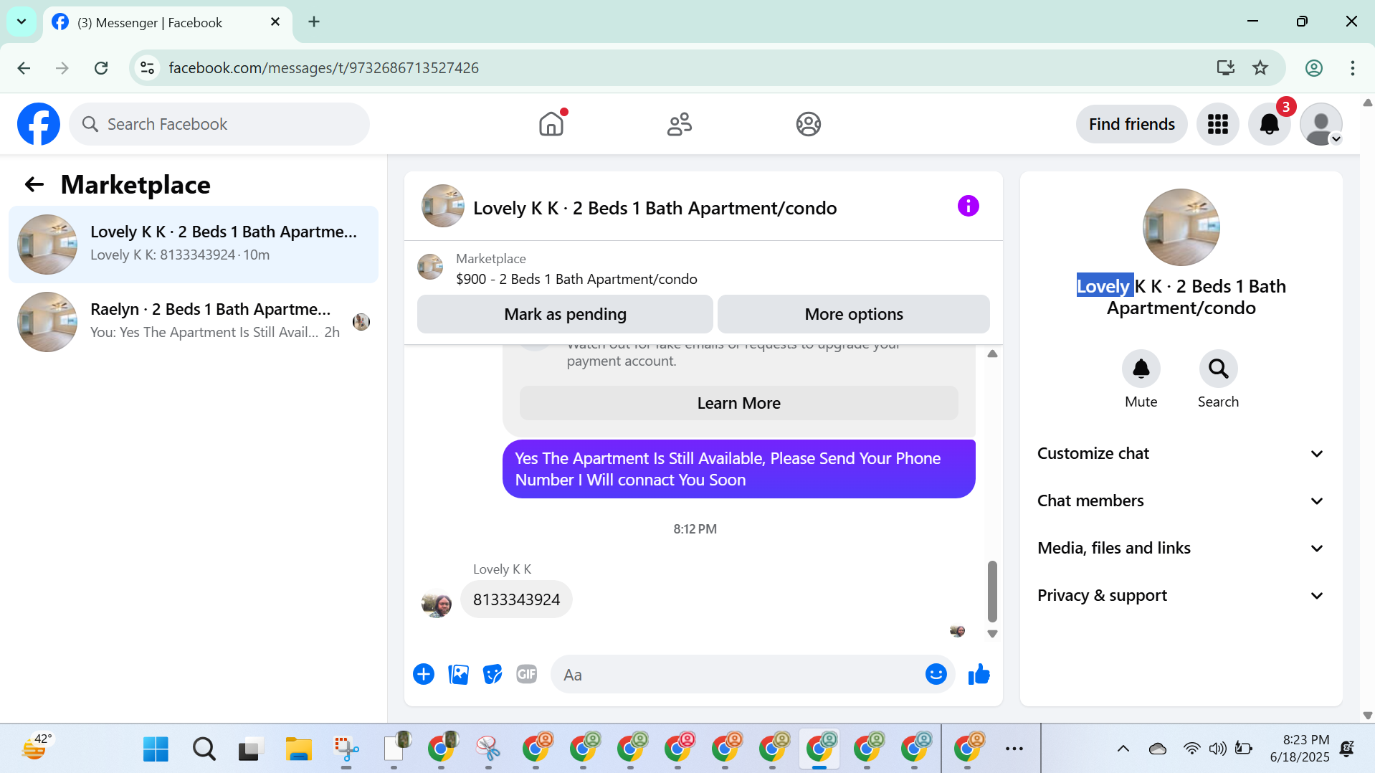
Task: Click the browser forward arrow
Action: click(x=62, y=68)
